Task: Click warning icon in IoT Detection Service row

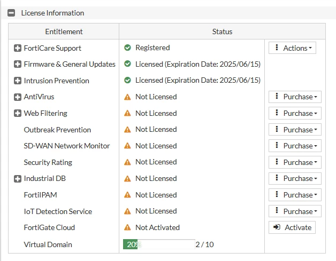Action: [127, 211]
